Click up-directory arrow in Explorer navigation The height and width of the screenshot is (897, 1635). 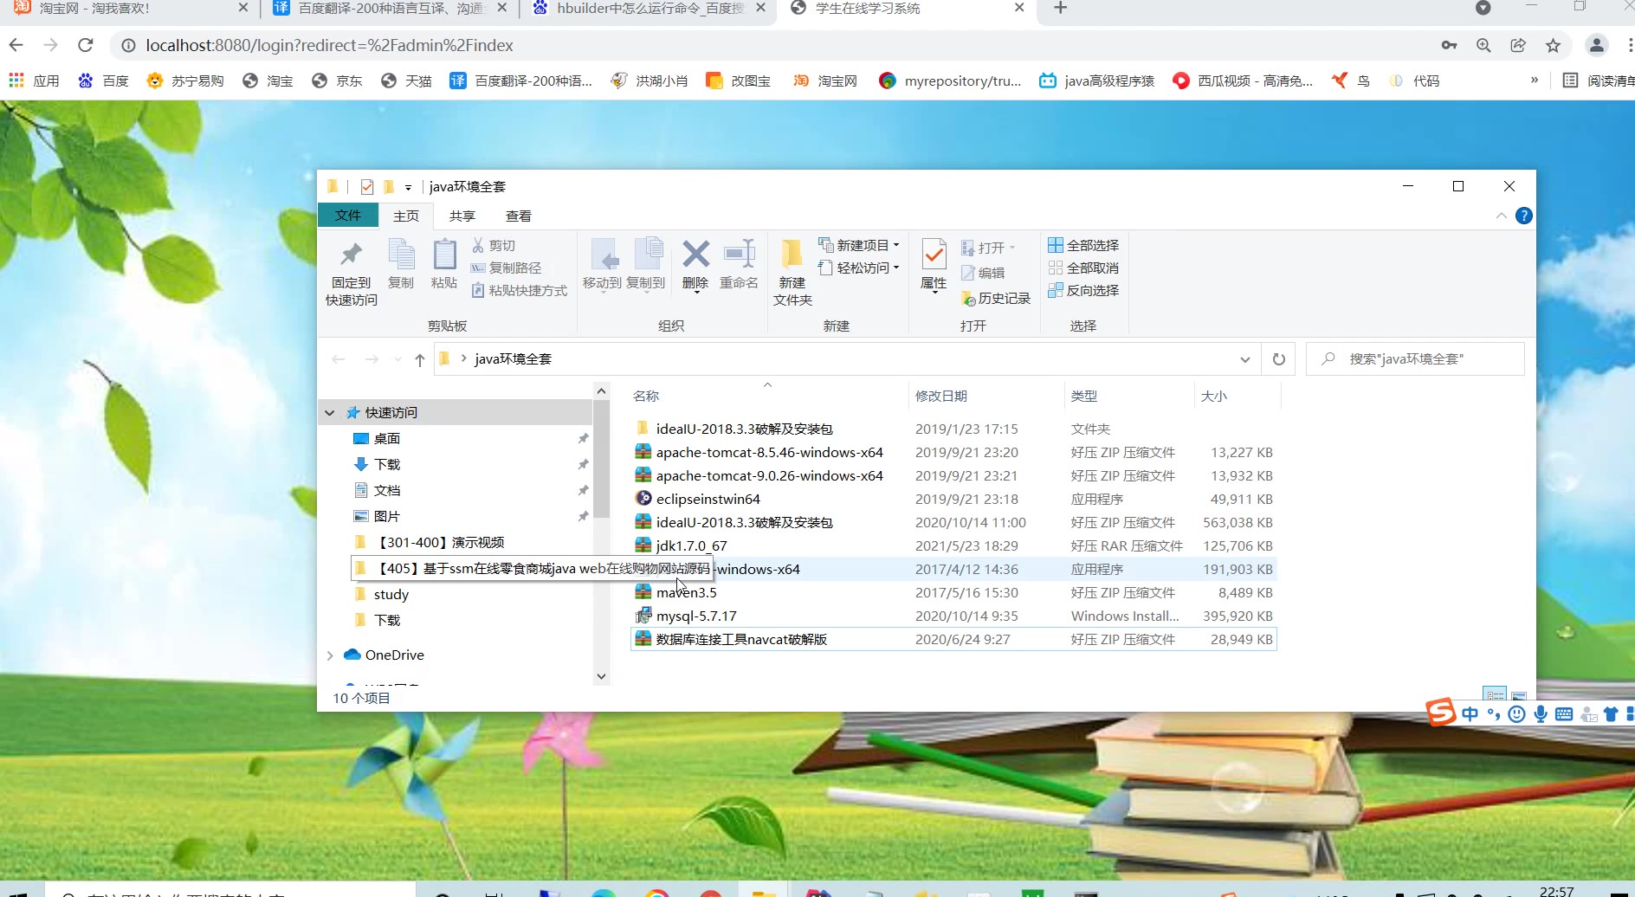click(x=420, y=359)
